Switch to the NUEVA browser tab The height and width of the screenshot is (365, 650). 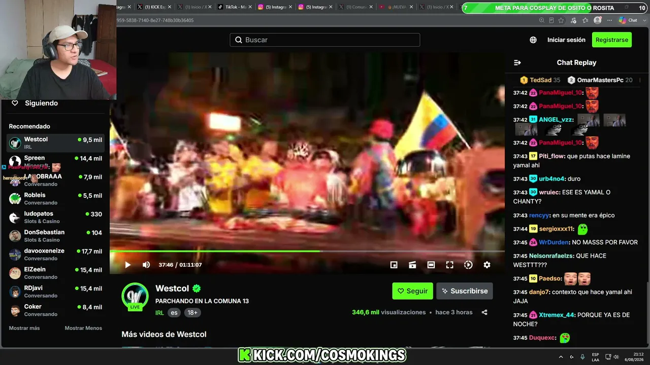pos(396,7)
